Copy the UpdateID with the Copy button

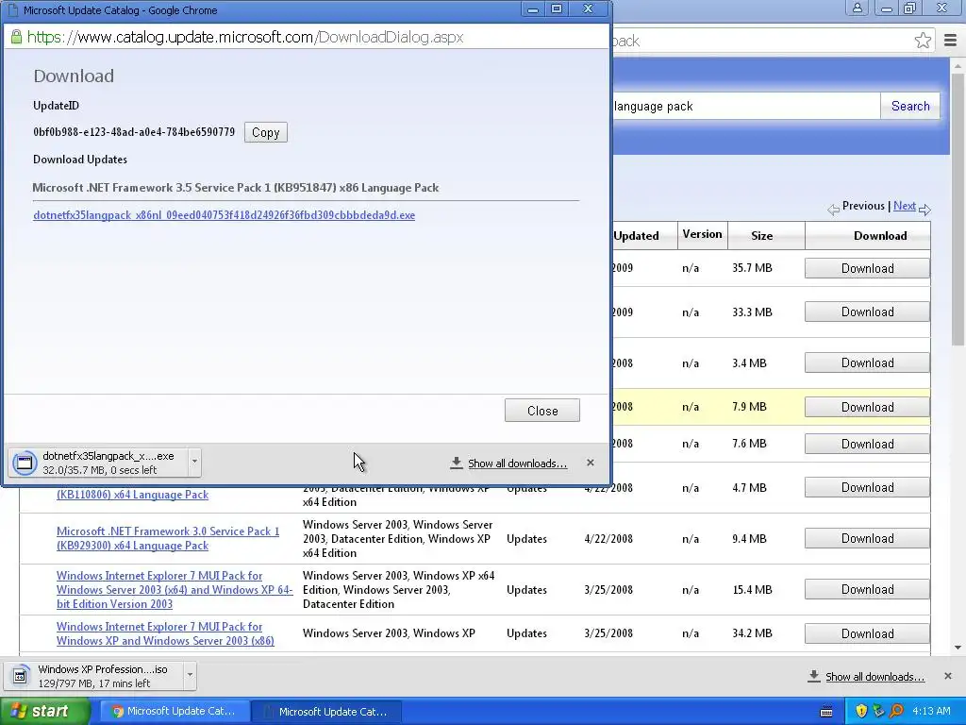point(265,132)
